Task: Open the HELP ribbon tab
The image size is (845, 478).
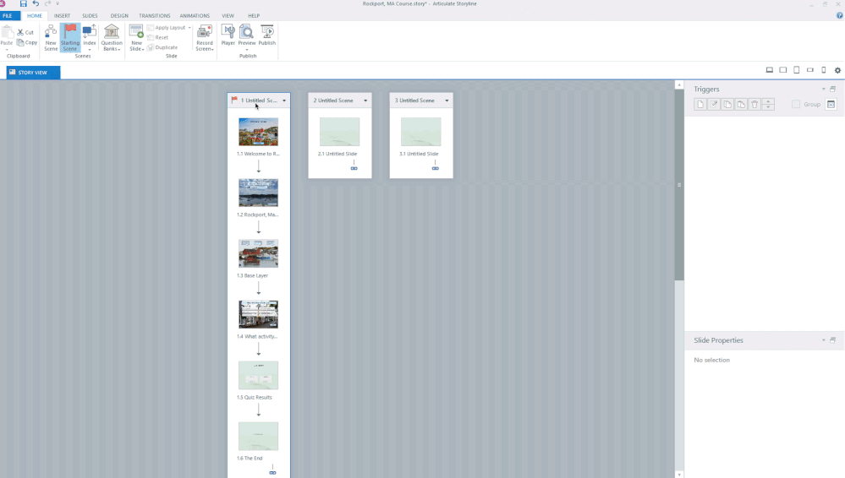Action: [x=254, y=15]
